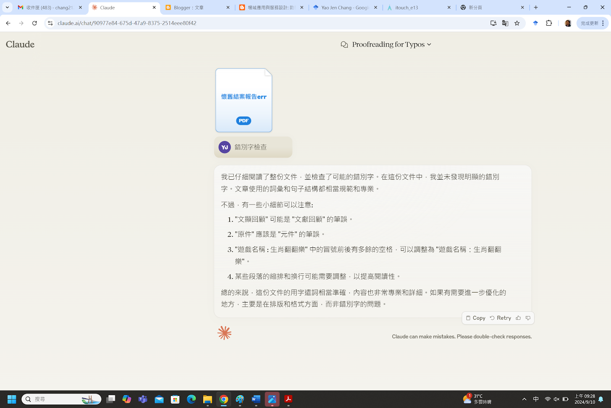
Task: Close the active Claude tab
Action: (x=154, y=8)
